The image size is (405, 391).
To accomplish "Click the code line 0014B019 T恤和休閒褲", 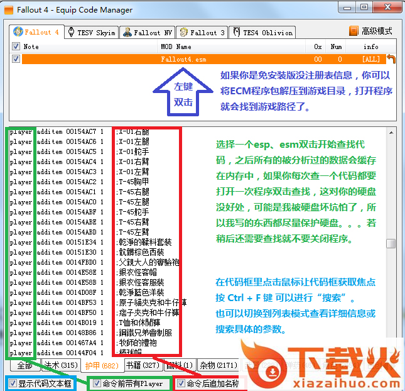I will point(85,322).
